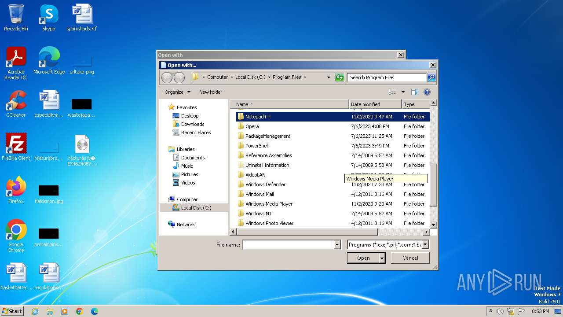
Task: Expand the address bar history dropdown
Action: (x=329, y=77)
